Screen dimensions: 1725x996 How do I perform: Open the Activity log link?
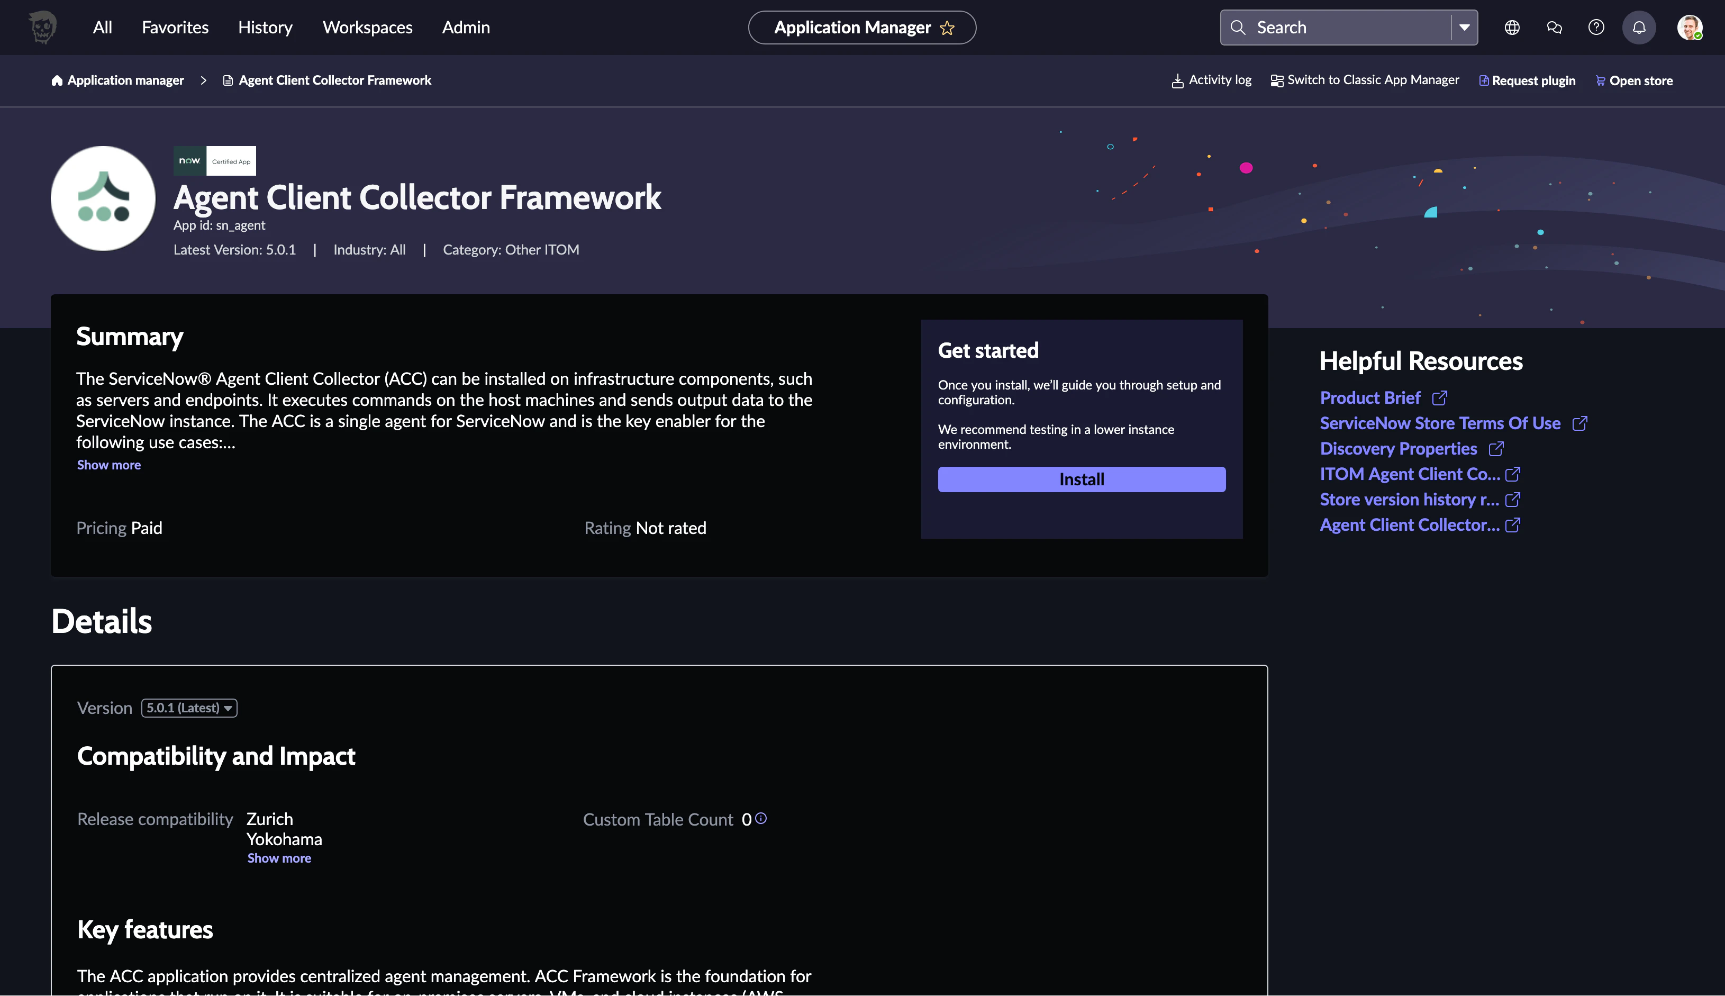[1220, 80]
